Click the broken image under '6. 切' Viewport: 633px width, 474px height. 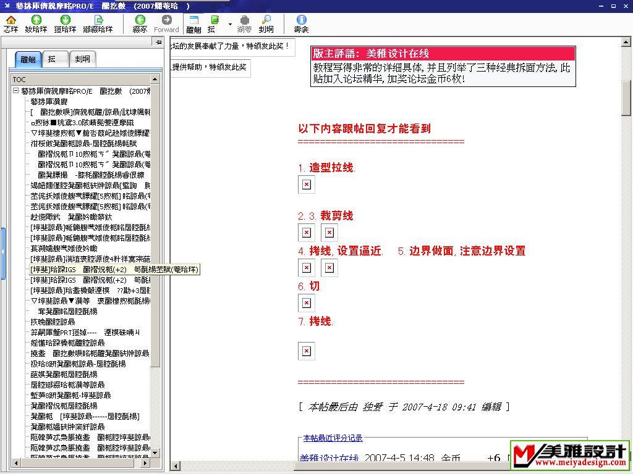[307, 303]
